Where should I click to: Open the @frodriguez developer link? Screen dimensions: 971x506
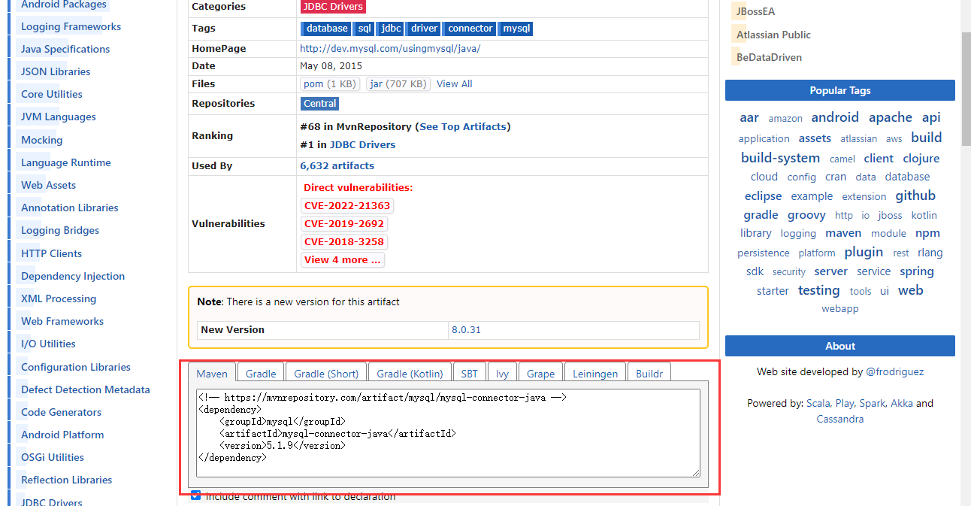point(895,371)
